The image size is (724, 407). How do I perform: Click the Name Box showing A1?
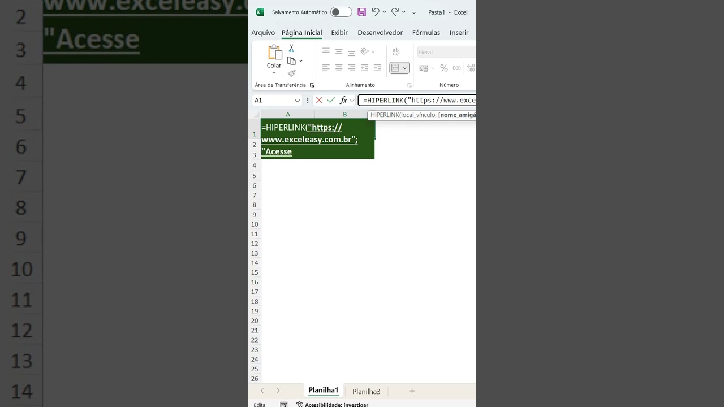273,100
